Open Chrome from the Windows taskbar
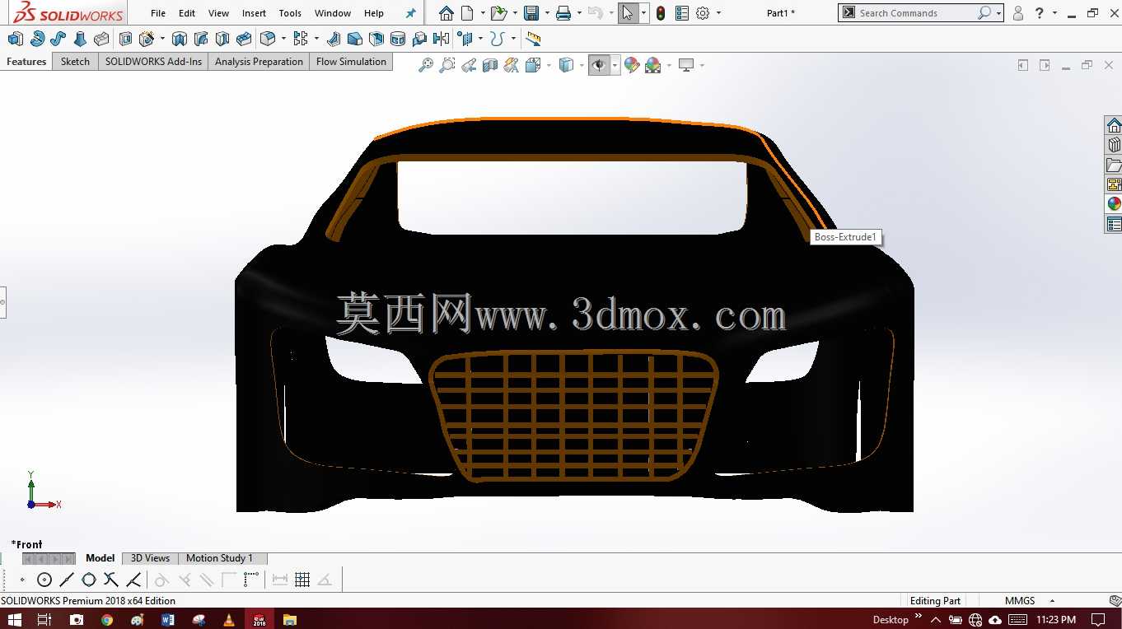Viewport: 1122px width, 629px height. (x=107, y=619)
